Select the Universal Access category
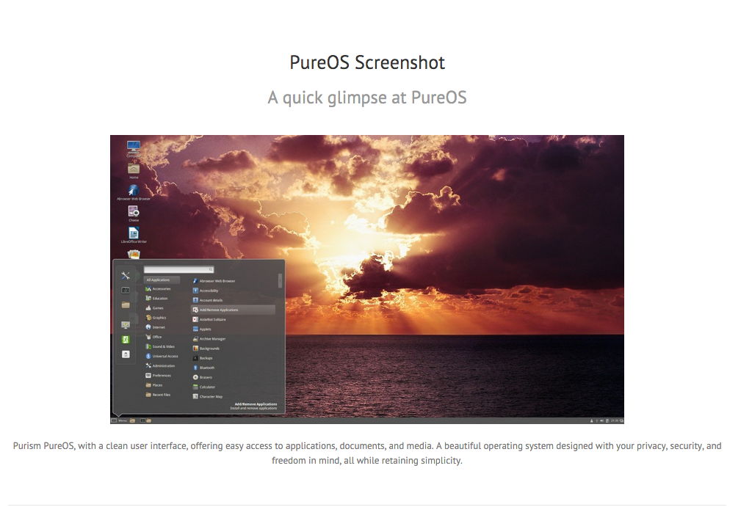 pos(162,356)
